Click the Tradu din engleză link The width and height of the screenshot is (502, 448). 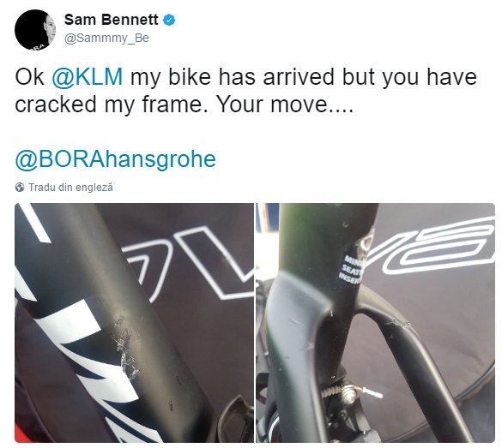[x=70, y=188]
